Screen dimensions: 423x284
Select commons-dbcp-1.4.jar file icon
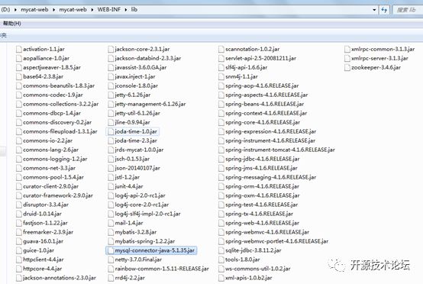19,113
